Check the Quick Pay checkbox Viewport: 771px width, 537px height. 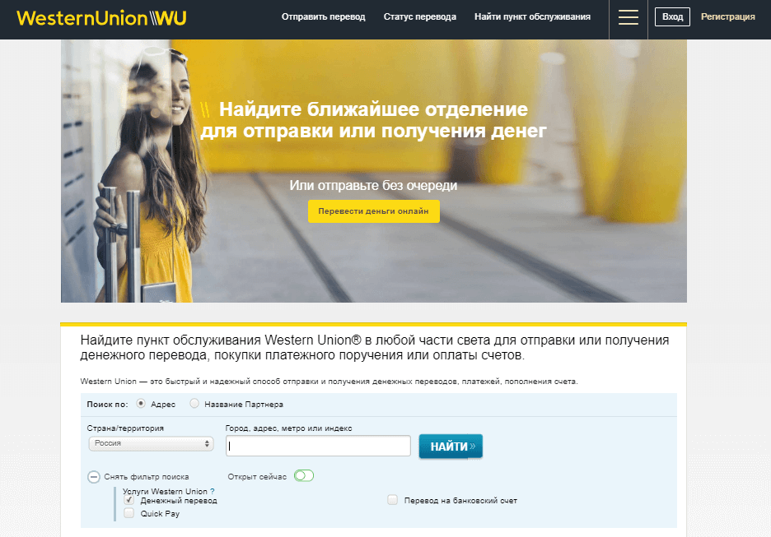point(128,513)
